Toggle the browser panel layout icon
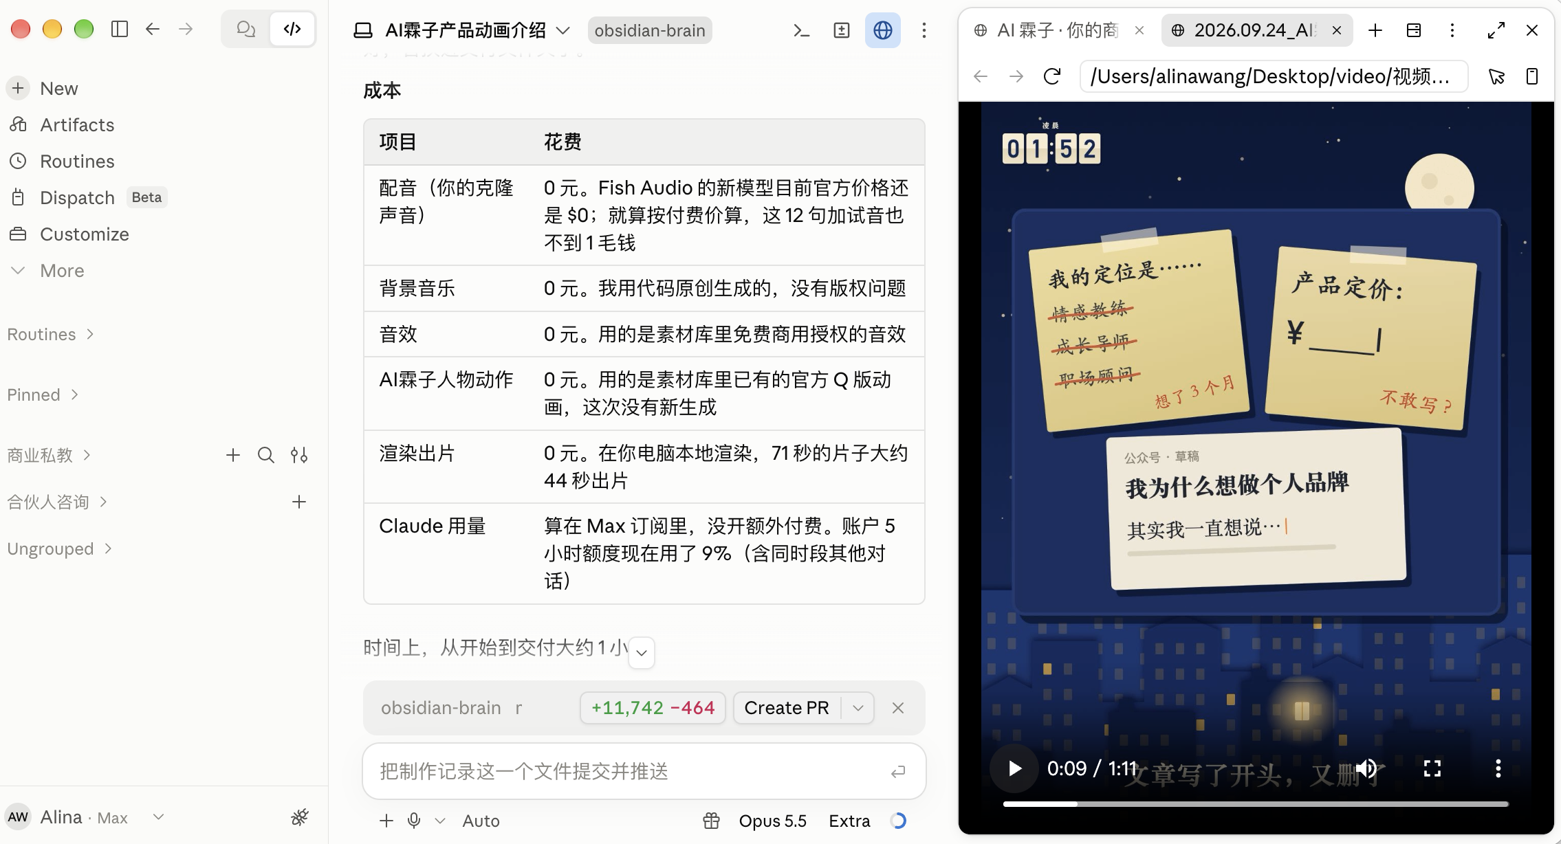The image size is (1561, 844). click(1414, 30)
